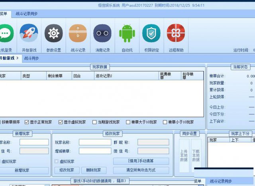The width and height of the screenshot is (255, 186).
Task: Open 参数设置 gear icon
Action: point(54,33)
